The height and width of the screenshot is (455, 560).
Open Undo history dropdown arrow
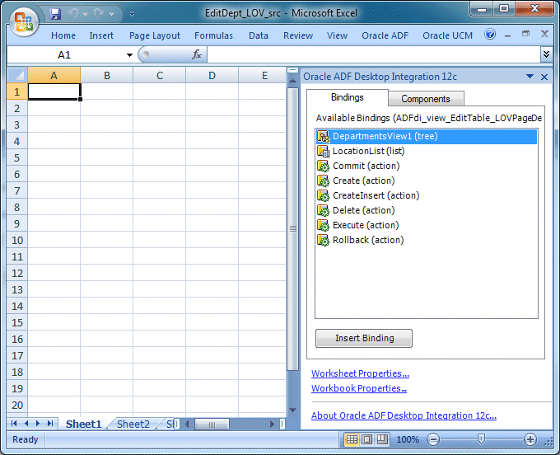click(85, 14)
